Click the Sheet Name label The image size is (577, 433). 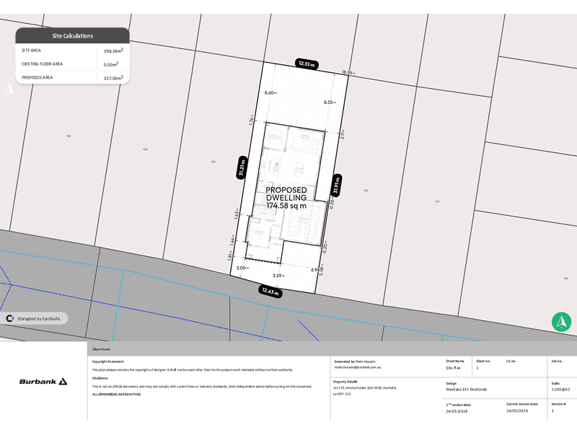(x=455, y=362)
